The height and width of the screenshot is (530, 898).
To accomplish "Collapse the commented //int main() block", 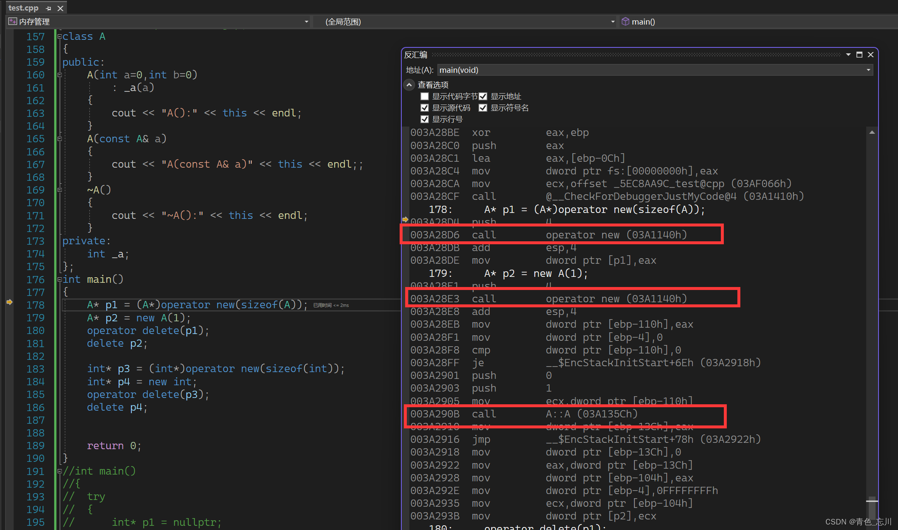I will point(59,471).
